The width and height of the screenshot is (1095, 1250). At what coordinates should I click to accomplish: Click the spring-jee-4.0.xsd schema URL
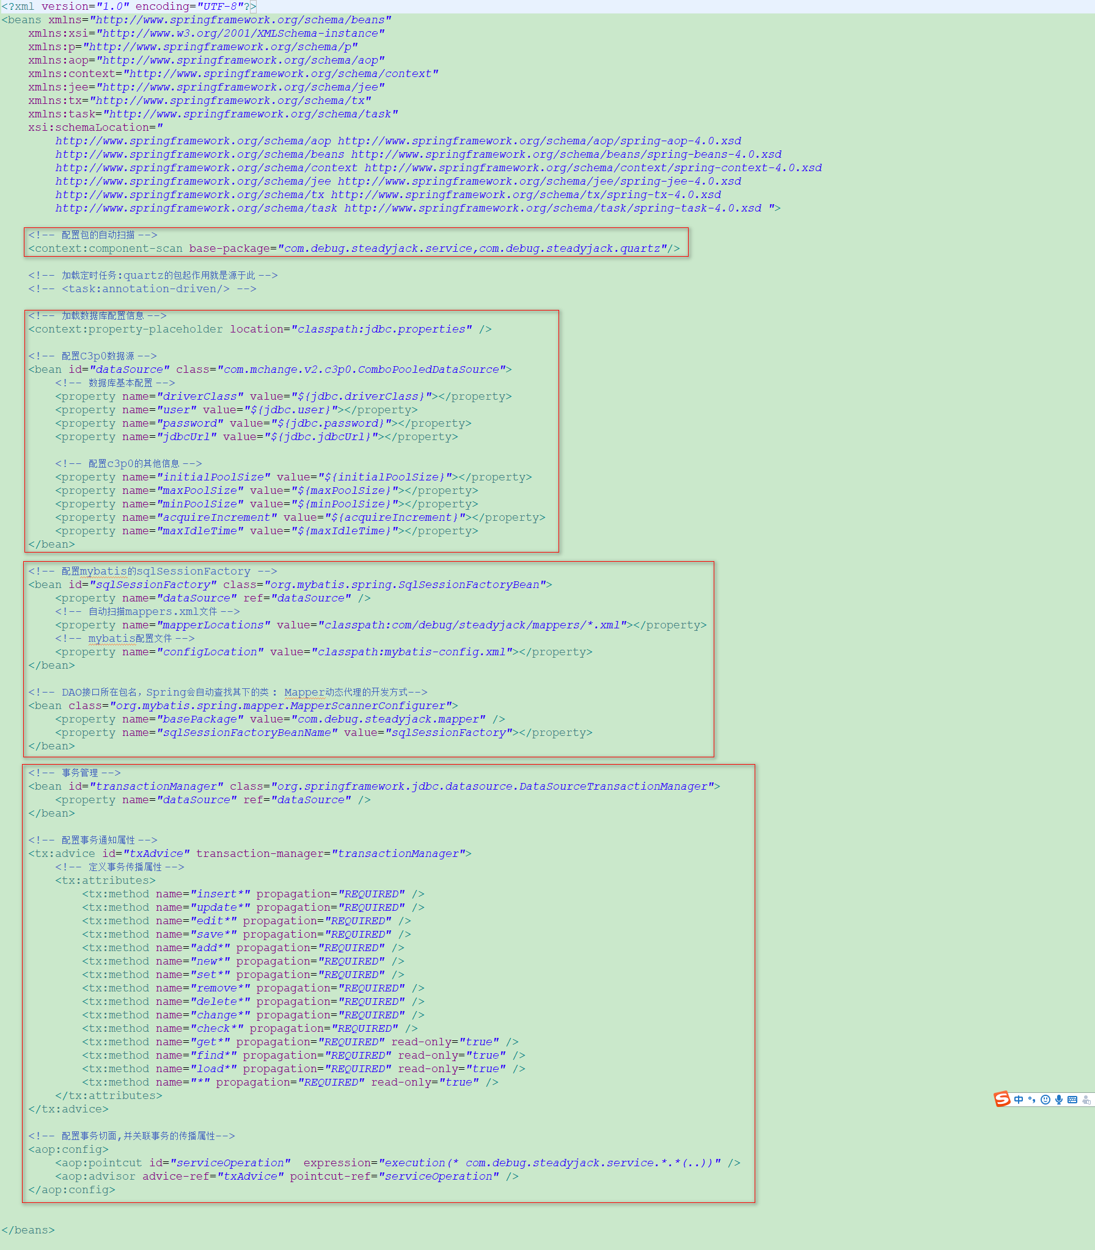[x=540, y=182]
